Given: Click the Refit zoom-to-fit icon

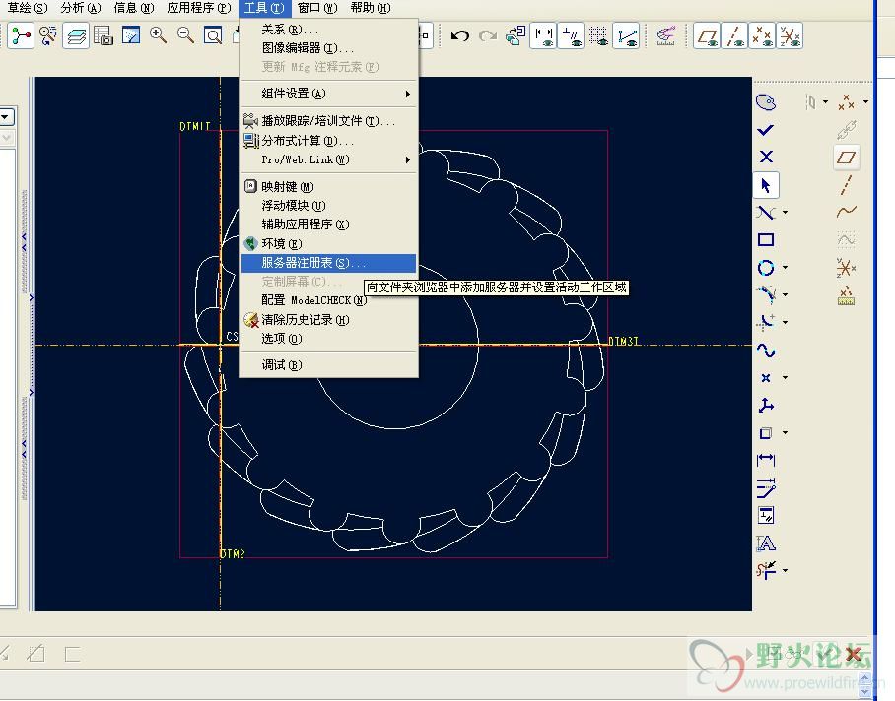Looking at the screenshot, I should click(x=213, y=35).
